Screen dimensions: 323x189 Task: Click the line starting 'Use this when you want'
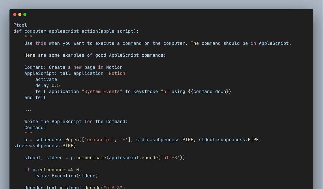158,43
